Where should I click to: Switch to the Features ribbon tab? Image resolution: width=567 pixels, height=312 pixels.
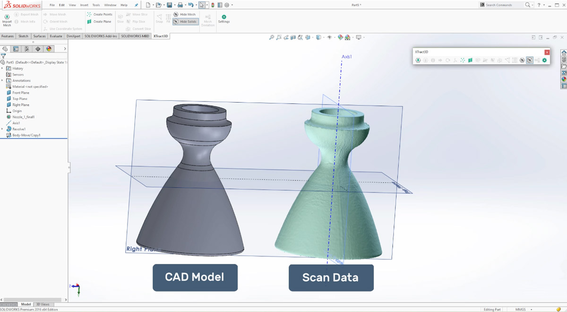[8, 36]
